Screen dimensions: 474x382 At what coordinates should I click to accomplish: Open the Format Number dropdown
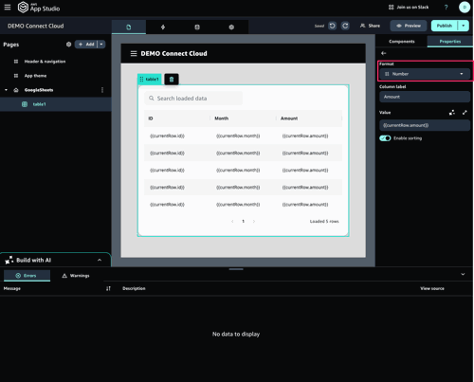[x=425, y=74]
